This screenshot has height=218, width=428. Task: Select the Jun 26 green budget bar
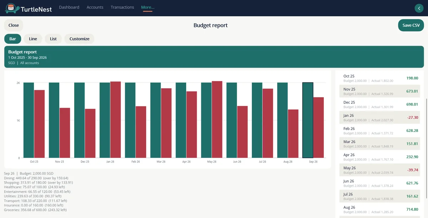point(232,120)
